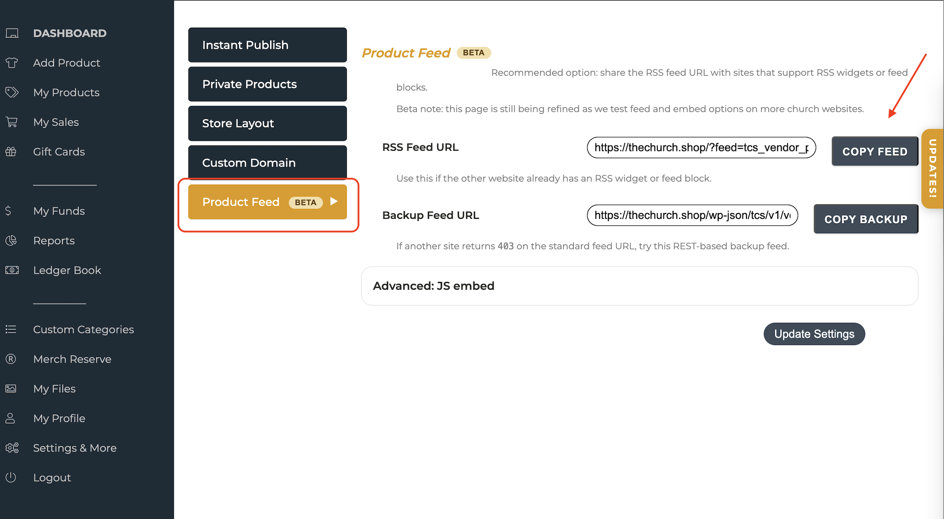Click the shopping cart My Sales icon
This screenshot has width=944, height=519.
(12, 122)
